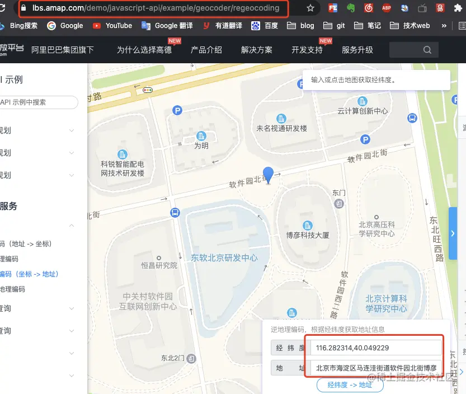Viewport: 466px width, 394px height.
Task: Click the 科锐智能配电 building icon
Action: click(x=123, y=154)
